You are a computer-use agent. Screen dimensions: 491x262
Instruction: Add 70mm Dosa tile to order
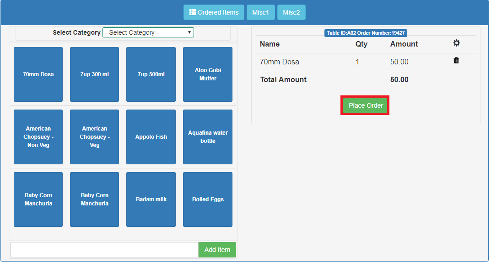(38, 74)
